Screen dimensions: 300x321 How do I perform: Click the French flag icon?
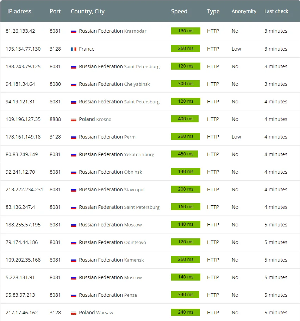[73, 49]
